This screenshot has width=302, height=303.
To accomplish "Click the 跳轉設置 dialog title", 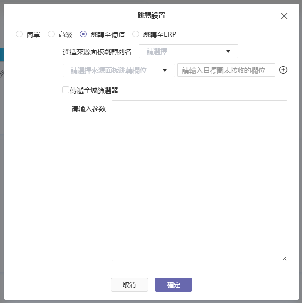I will click(151, 15).
